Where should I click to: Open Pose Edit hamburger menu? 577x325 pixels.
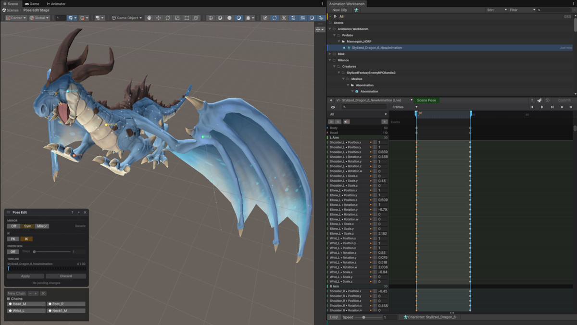pos(9,212)
